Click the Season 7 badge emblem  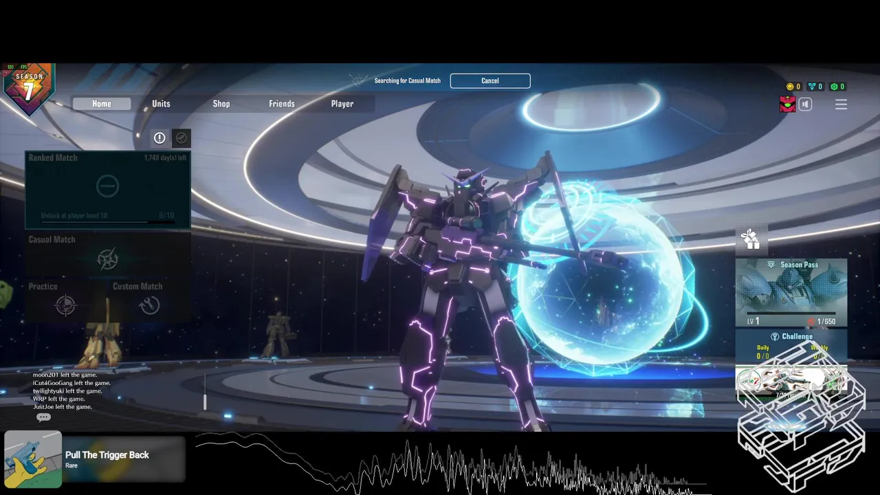[x=29, y=89]
